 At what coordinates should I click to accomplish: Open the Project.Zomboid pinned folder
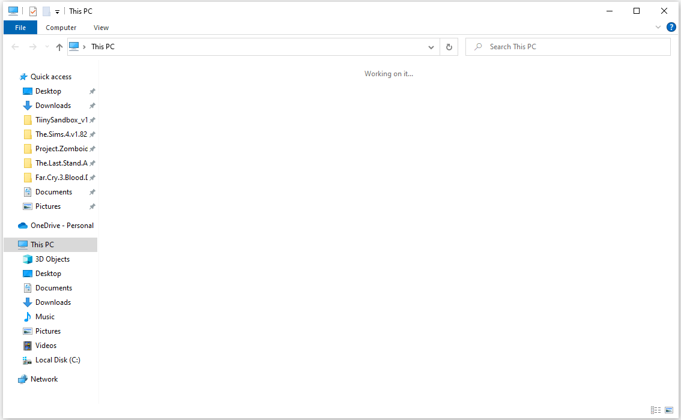tap(61, 149)
